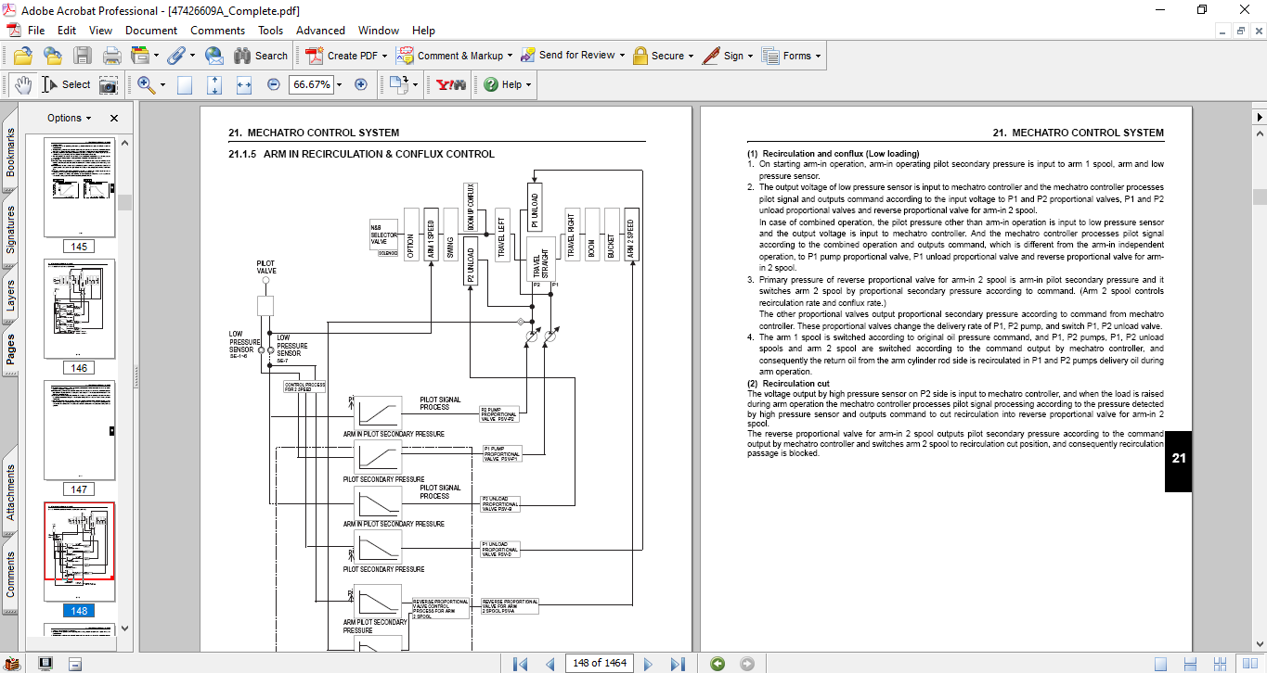The height and width of the screenshot is (673, 1267).
Task: Select the Hand tool
Action: [23, 84]
